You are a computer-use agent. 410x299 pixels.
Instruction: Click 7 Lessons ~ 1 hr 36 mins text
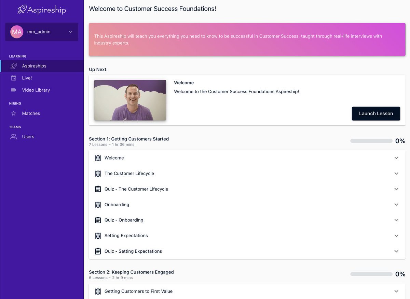click(112, 145)
